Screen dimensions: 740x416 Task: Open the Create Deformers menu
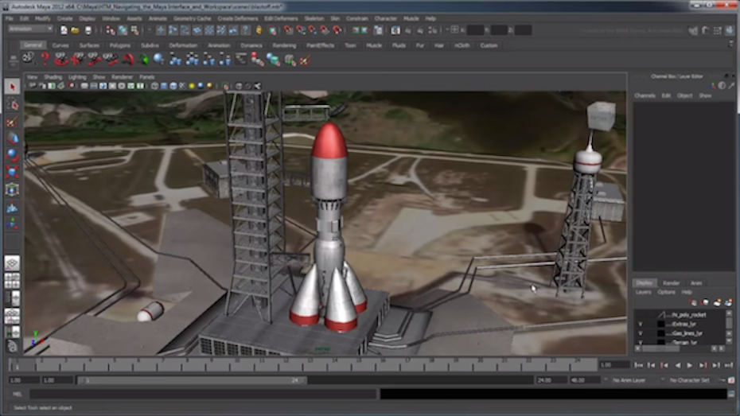click(x=237, y=17)
